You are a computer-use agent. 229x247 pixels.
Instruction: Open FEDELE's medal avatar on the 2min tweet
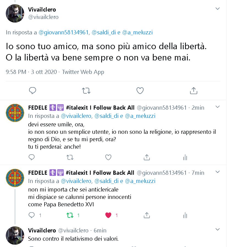[15, 113]
